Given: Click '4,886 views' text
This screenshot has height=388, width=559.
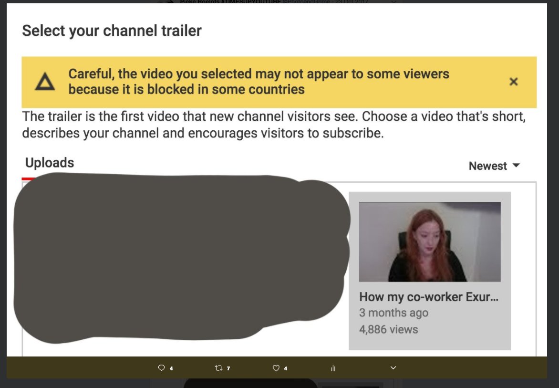Looking at the screenshot, I should click(x=389, y=329).
